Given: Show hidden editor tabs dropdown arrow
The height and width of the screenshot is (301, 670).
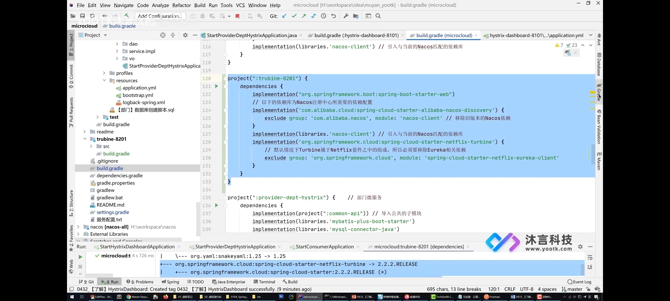Looking at the screenshot, I should point(590,35).
